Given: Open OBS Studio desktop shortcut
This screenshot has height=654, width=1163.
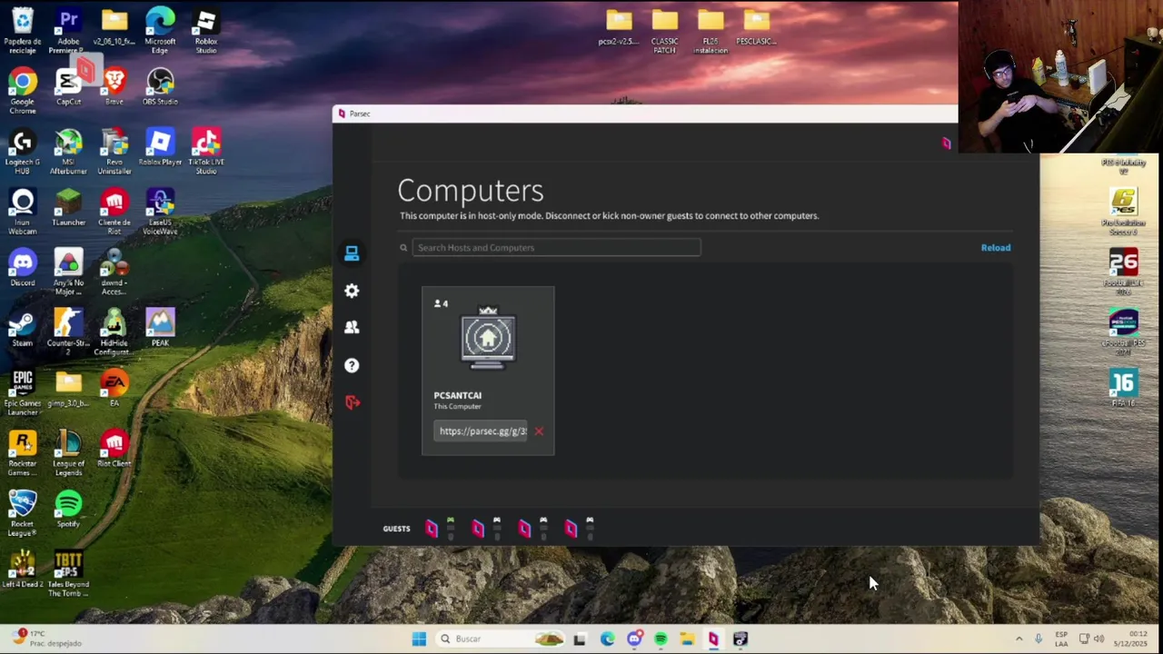Looking at the screenshot, I should click(160, 87).
